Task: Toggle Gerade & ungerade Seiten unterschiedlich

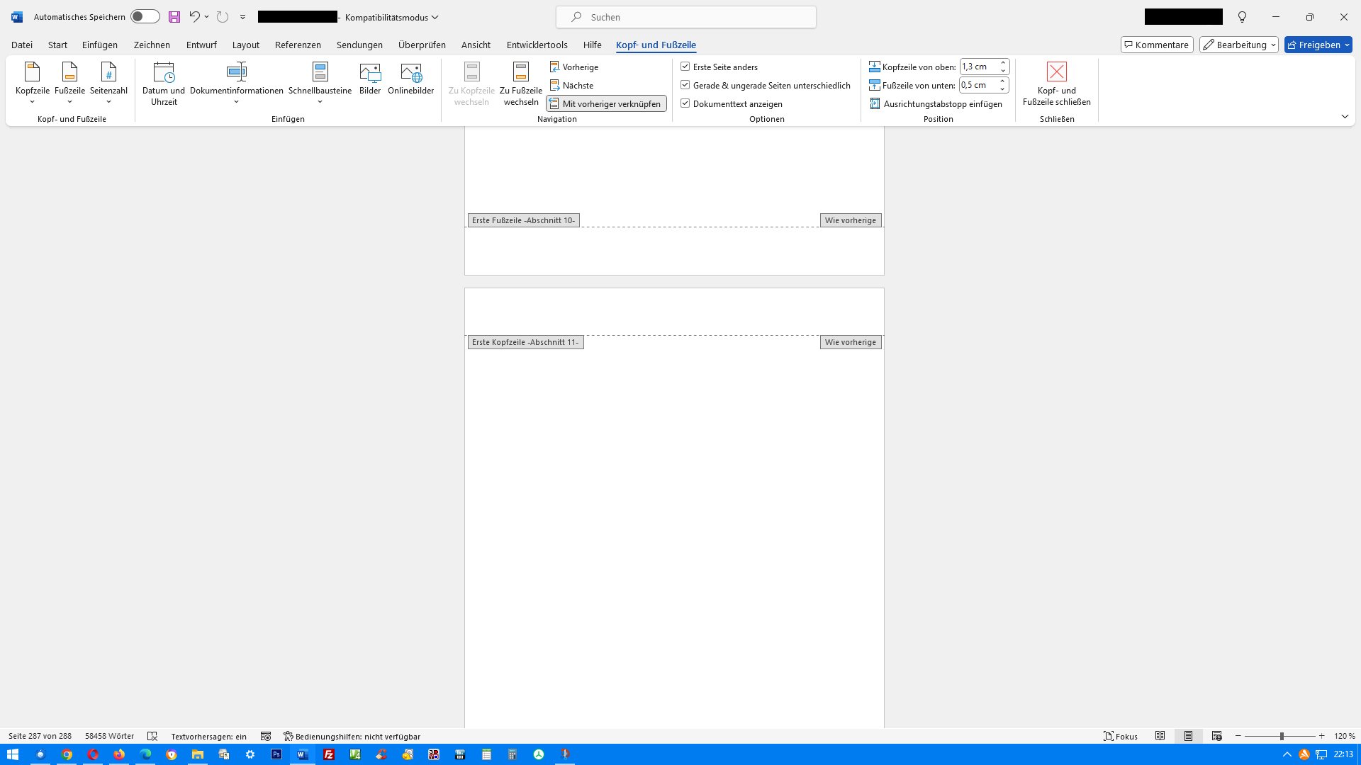Action: point(685,85)
